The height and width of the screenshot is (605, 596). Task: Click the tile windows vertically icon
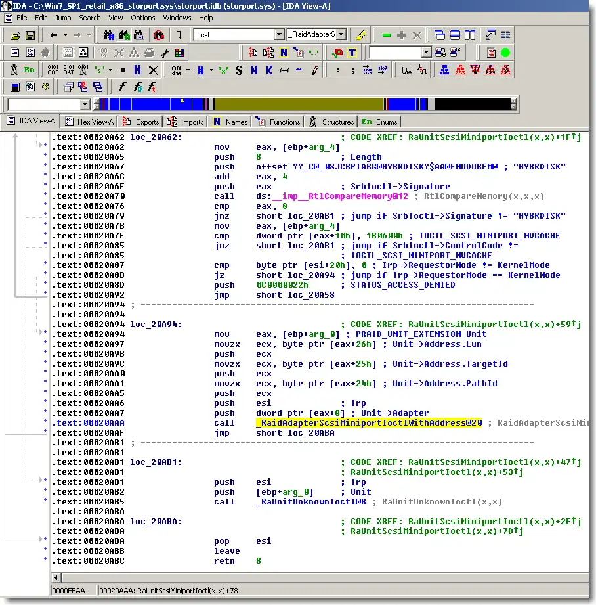click(x=470, y=35)
